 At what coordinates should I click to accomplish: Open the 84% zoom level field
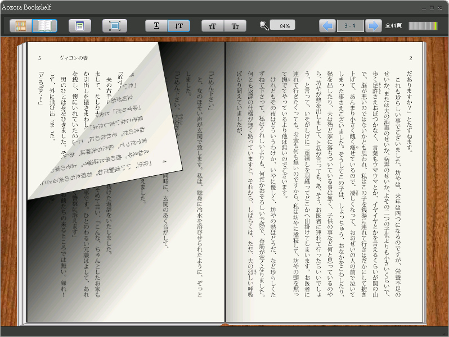(282, 26)
